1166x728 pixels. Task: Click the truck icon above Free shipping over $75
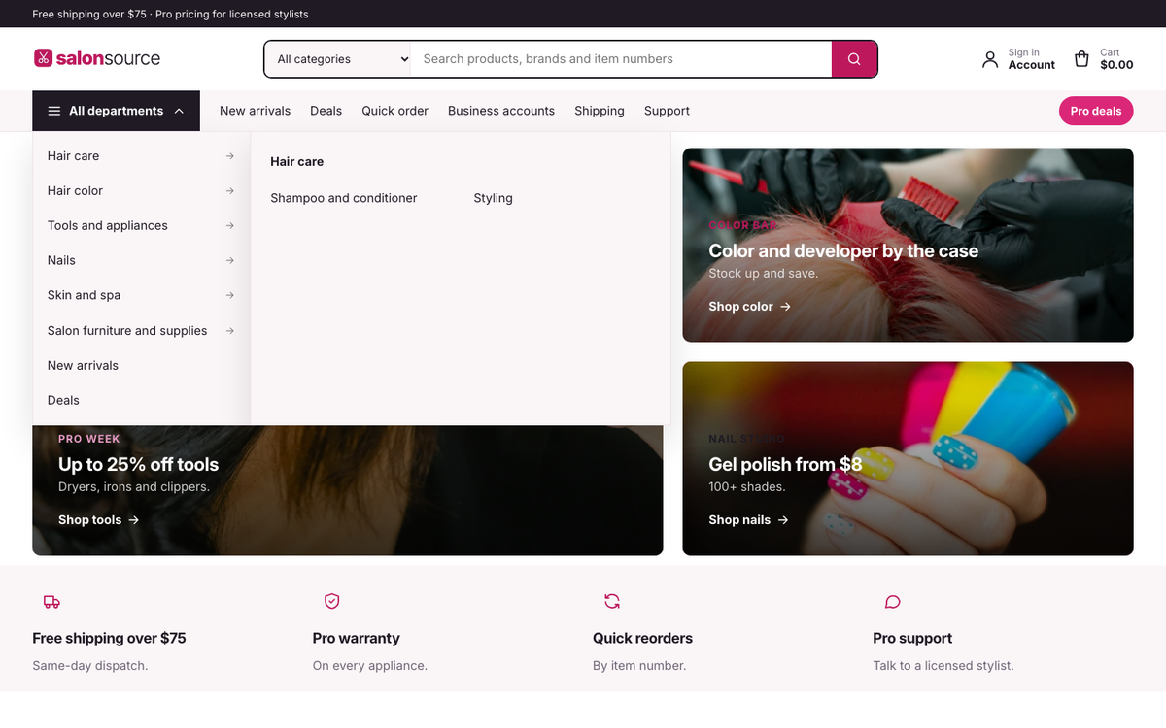[51, 602]
